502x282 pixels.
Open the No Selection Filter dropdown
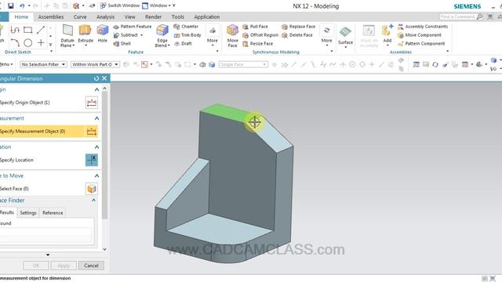tap(43, 64)
